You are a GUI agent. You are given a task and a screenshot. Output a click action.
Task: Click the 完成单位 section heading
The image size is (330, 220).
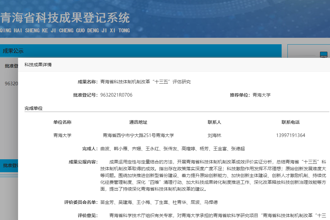tap(34, 108)
